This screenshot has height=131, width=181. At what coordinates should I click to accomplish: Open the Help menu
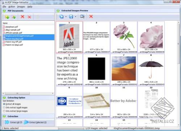(x=30, y=7)
